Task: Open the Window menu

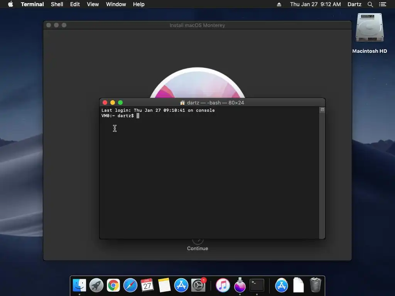Action: pos(116,4)
